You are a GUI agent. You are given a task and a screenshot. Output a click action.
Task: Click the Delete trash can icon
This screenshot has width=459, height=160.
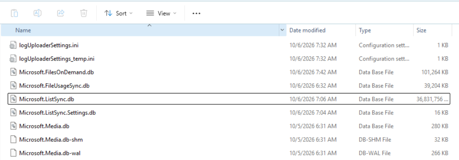click(84, 13)
